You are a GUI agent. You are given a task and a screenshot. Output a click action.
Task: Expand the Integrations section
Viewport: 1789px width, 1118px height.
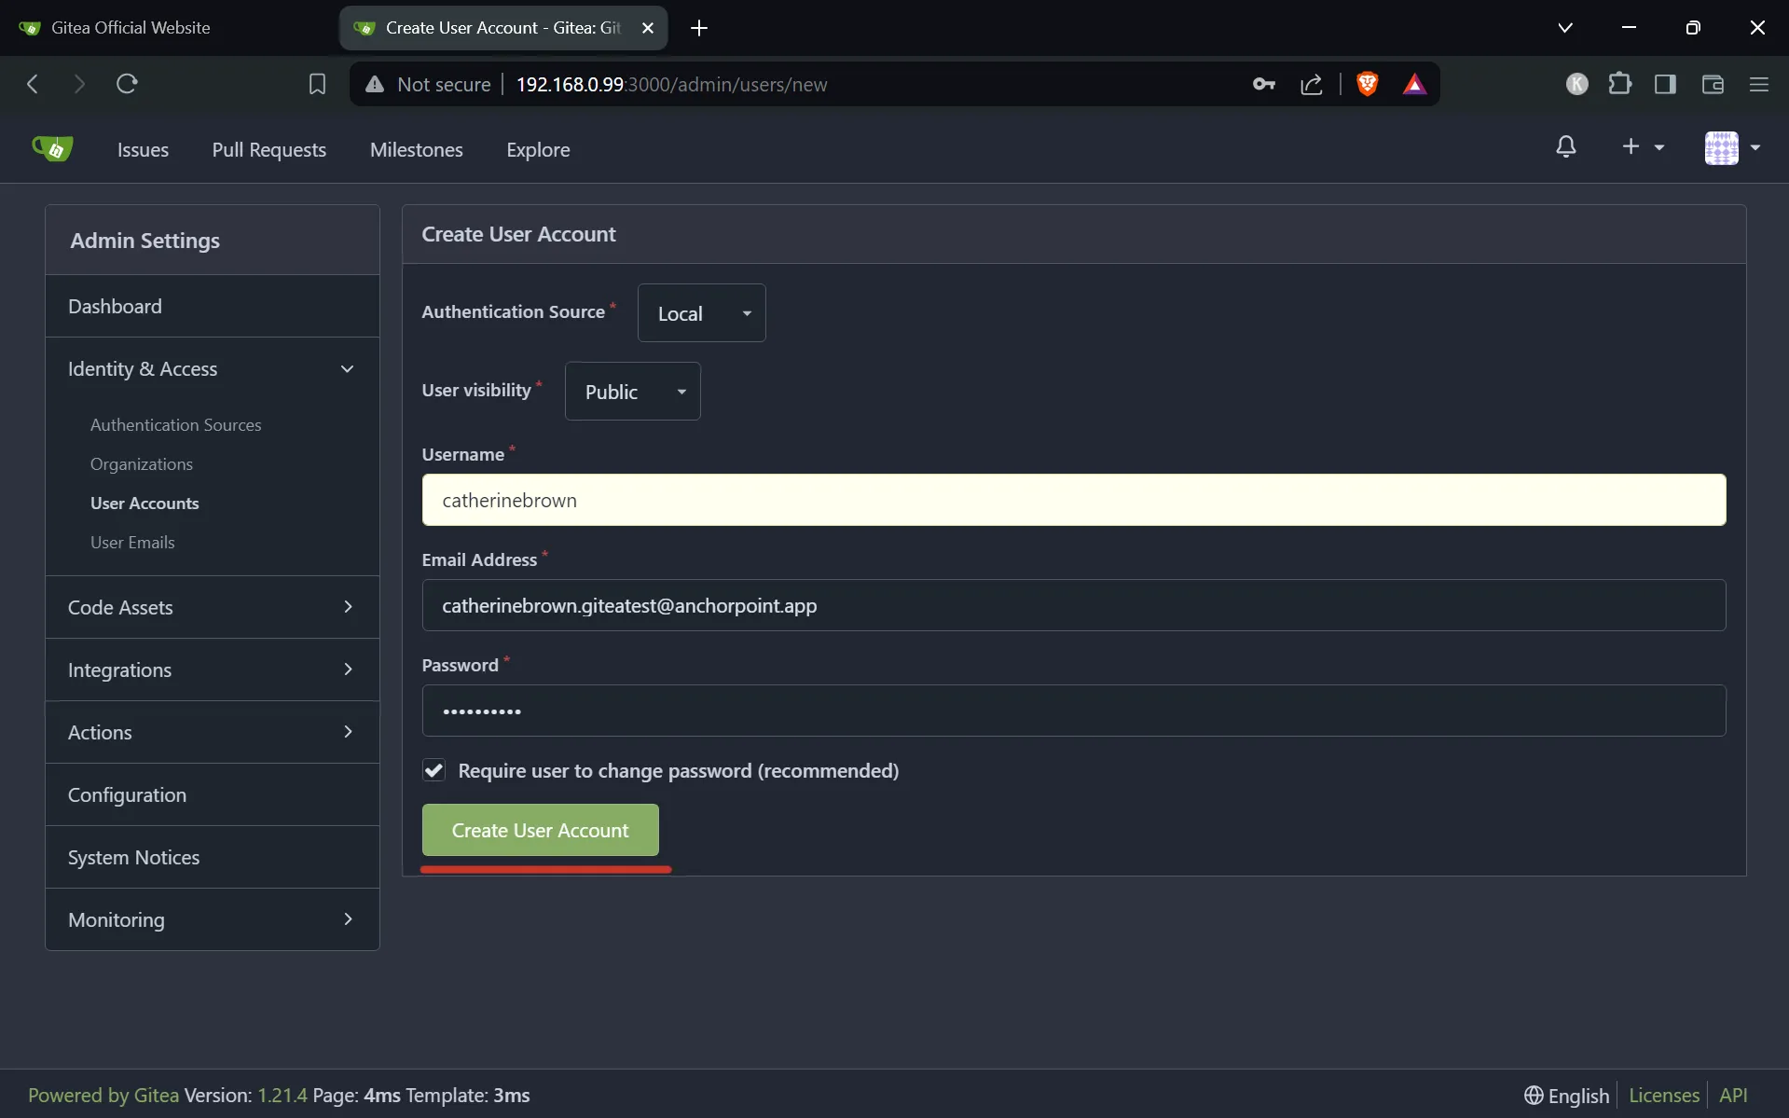click(213, 669)
